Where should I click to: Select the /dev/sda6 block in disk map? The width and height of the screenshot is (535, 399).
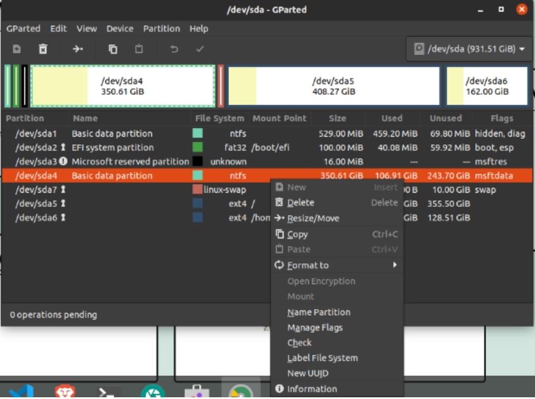click(x=487, y=86)
